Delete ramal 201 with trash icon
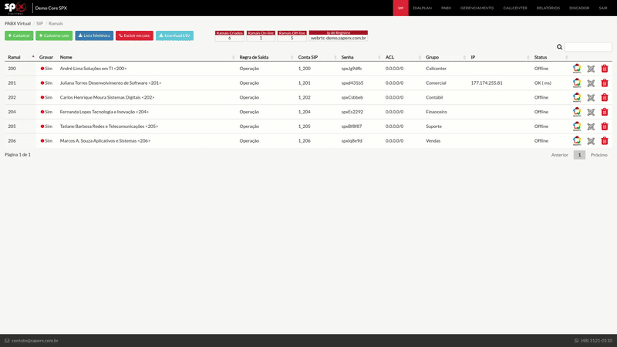 point(605,83)
